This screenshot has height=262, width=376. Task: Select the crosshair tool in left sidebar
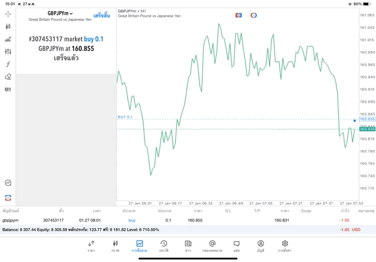click(8, 14)
